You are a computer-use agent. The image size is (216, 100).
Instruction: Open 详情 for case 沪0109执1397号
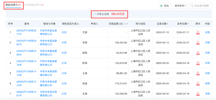pyautogui.click(x=207, y=94)
